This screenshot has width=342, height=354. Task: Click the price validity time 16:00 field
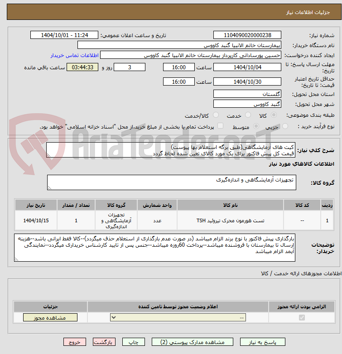178,82
